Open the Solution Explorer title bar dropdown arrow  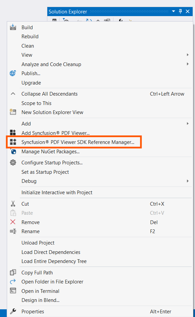(x=173, y=11)
